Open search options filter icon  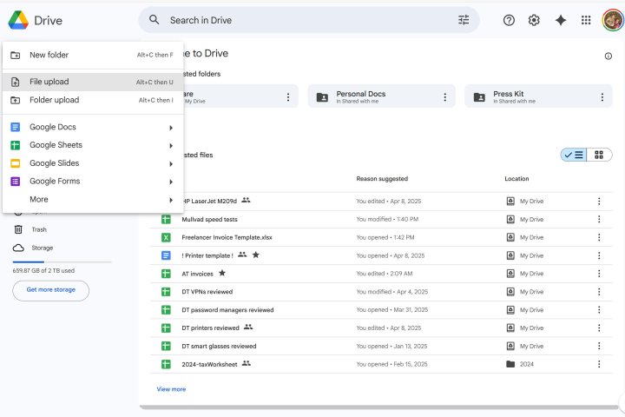[x=464, y=20]
